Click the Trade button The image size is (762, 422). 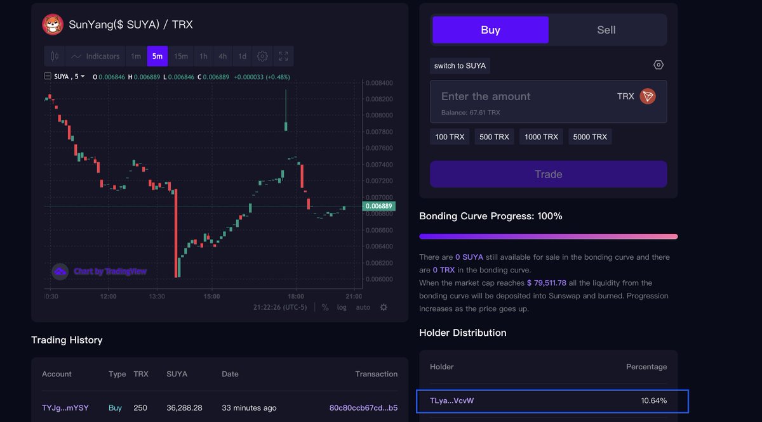(x=549, y=174)
